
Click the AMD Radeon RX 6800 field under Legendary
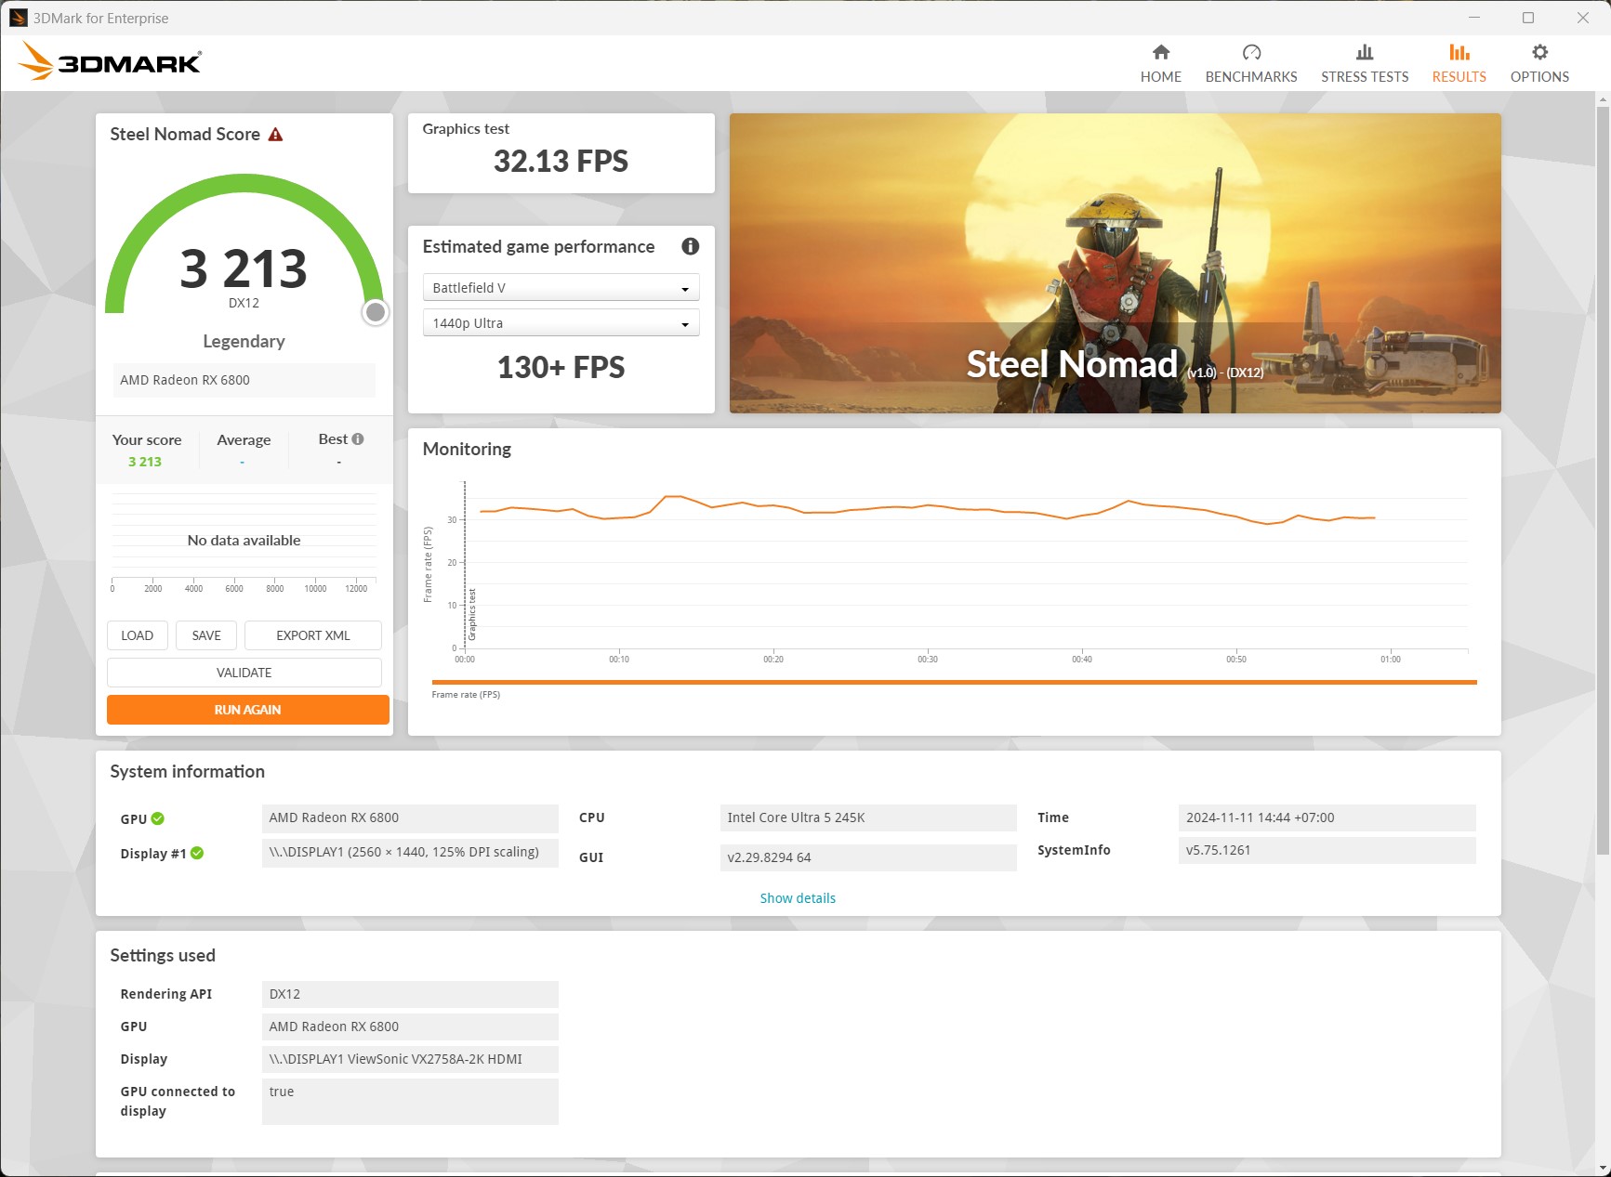pos(244,380)
